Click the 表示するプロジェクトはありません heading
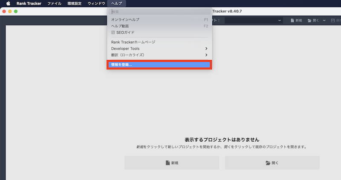This screenshot has height=180, width=341. 222,140
